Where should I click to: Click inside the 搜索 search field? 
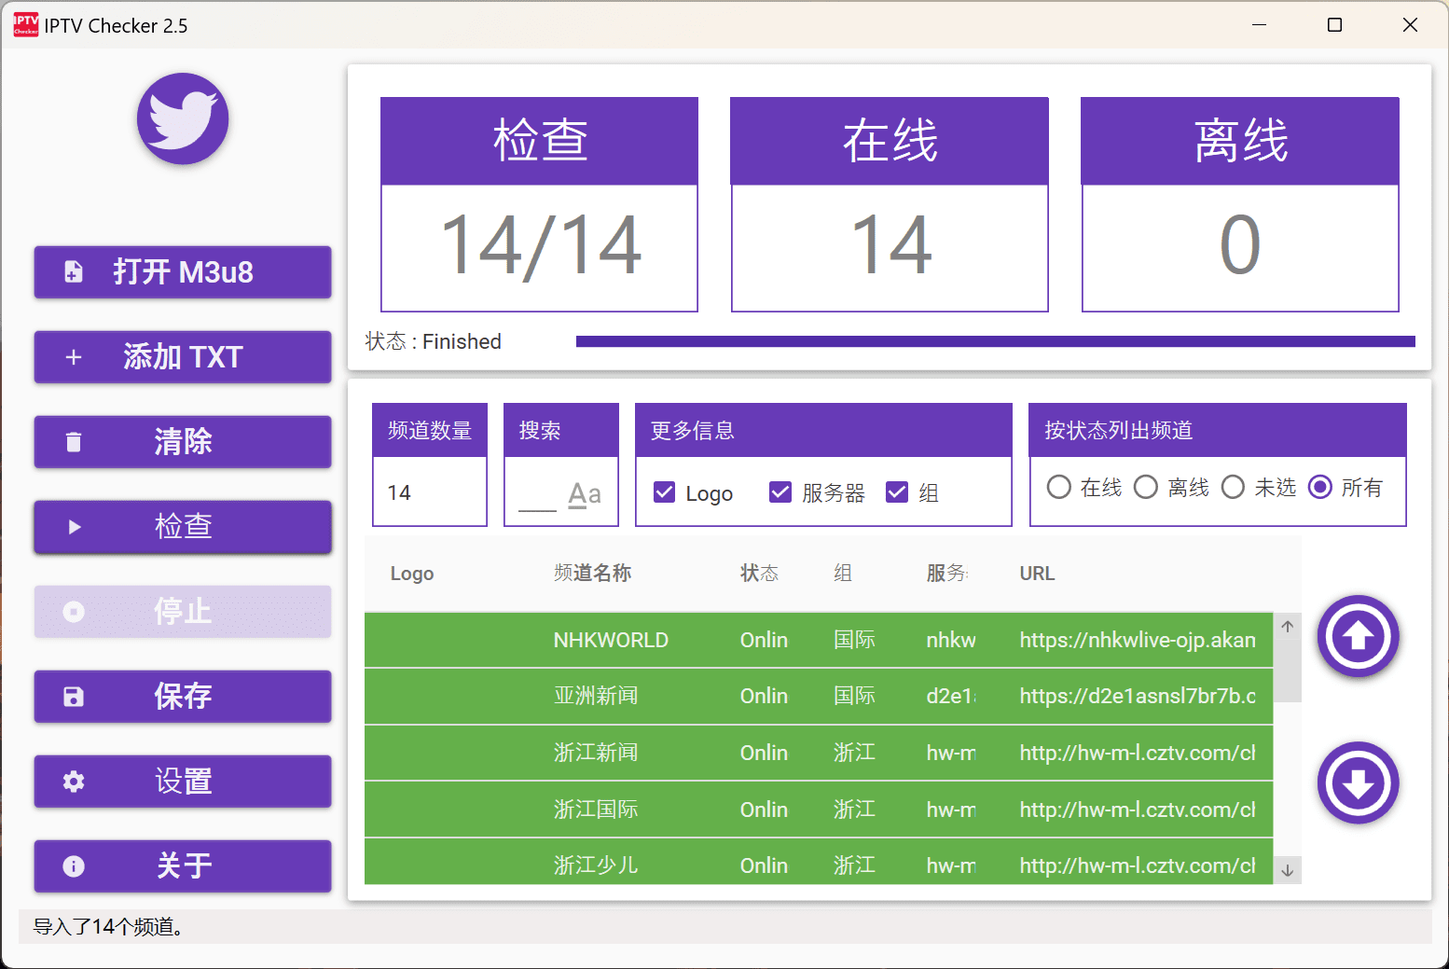pos(559,491)
